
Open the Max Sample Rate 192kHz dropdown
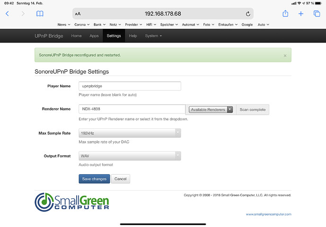tap(130, 133)
